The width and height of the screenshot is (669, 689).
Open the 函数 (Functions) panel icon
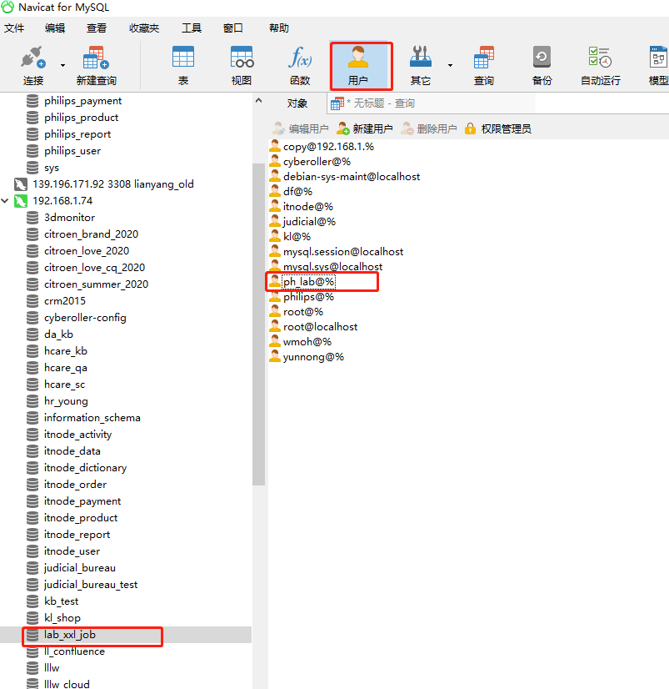[299, 64]
